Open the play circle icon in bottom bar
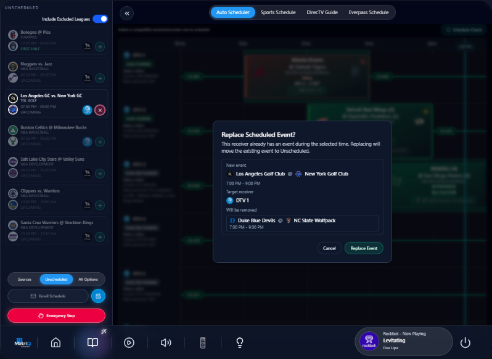The image size is (492, 359). click(x=129, y=343)
